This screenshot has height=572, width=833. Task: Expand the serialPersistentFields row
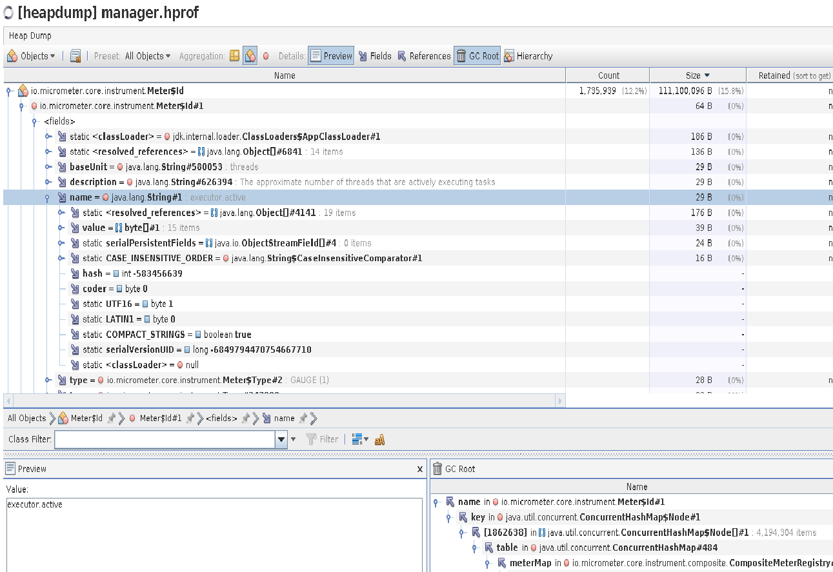tap(61, 243)
